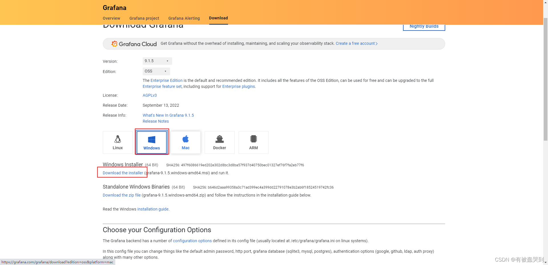The image size is (548, 265).
Task: Click the Choose your Configuration Options heading
Action: pos(157,230)
